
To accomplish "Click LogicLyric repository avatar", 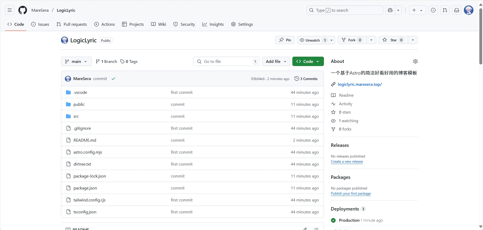I will pyautogui.click(x=65, y=40).
